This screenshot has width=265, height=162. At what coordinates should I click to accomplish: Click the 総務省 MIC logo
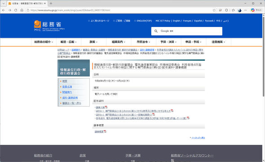pyautogui.click(x=49, y=26)
